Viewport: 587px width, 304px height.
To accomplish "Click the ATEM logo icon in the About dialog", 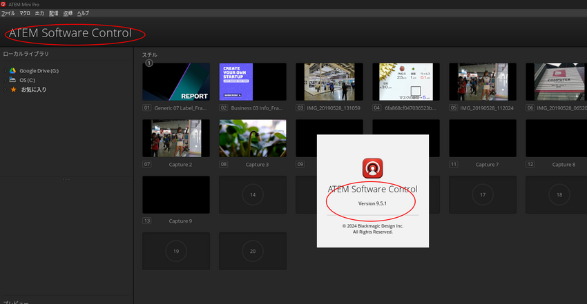I will click(372, 168).
